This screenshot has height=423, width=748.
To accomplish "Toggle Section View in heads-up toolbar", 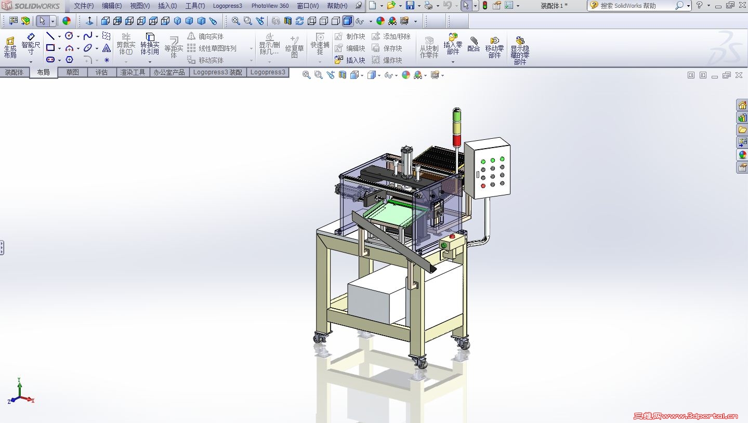I will click(x=343, y=75).
